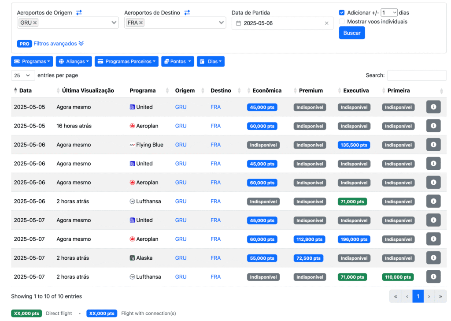The image size is (451, 321).
Task: Click the Data de Partida date field
Action: 282,23
